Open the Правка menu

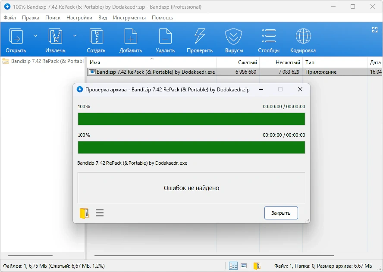(x=31, y=18)
